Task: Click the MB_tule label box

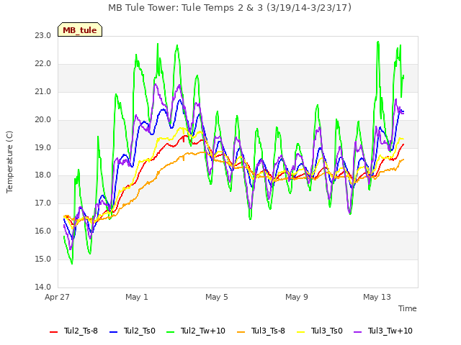Action: [x=80, y=29]
